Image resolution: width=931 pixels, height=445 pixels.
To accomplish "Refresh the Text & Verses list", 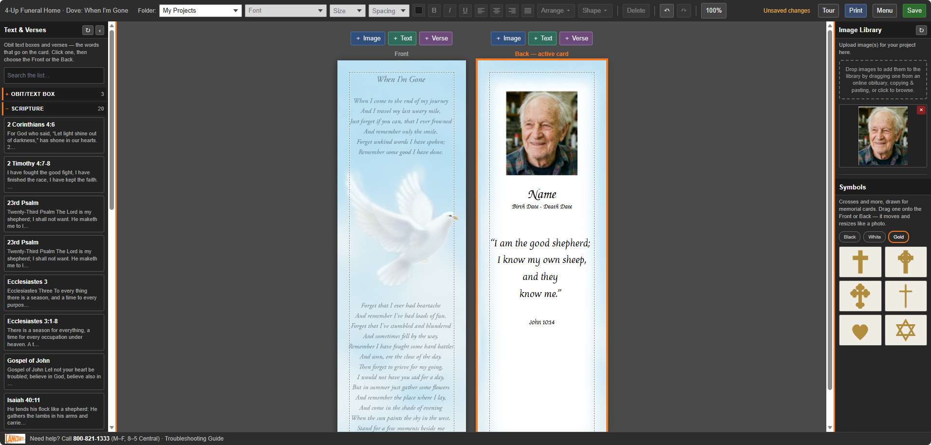I will click(88, 30).
